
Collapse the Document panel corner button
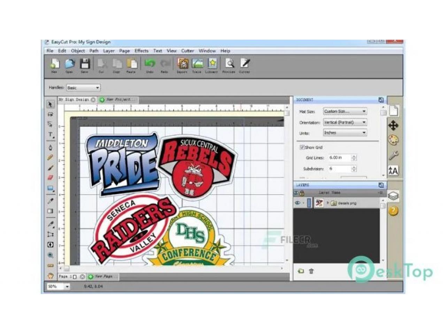click(x=381, y=100)
